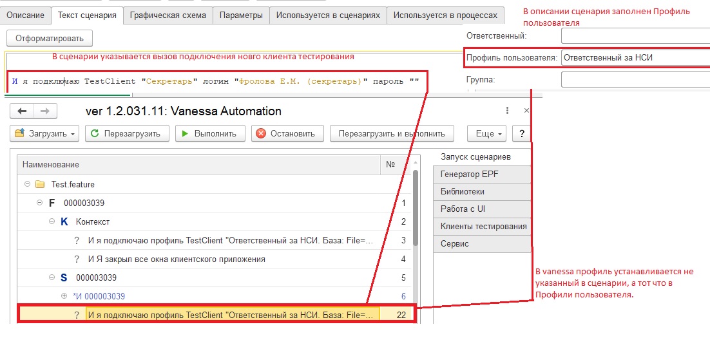Click the S icon beside 000003039
Image resolution: width=710 pixels, height=338 pixels.
point(64,277)
